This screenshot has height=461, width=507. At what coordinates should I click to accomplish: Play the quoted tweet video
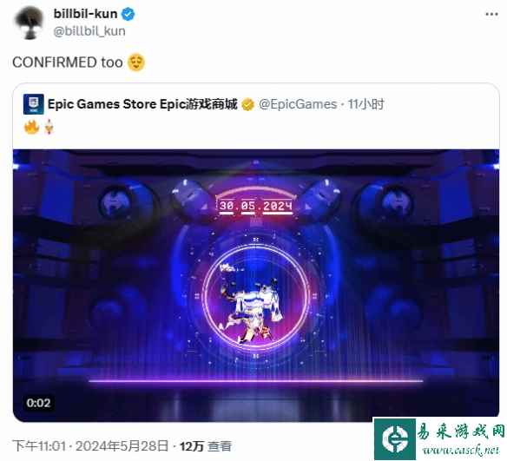tap(256, 286)
